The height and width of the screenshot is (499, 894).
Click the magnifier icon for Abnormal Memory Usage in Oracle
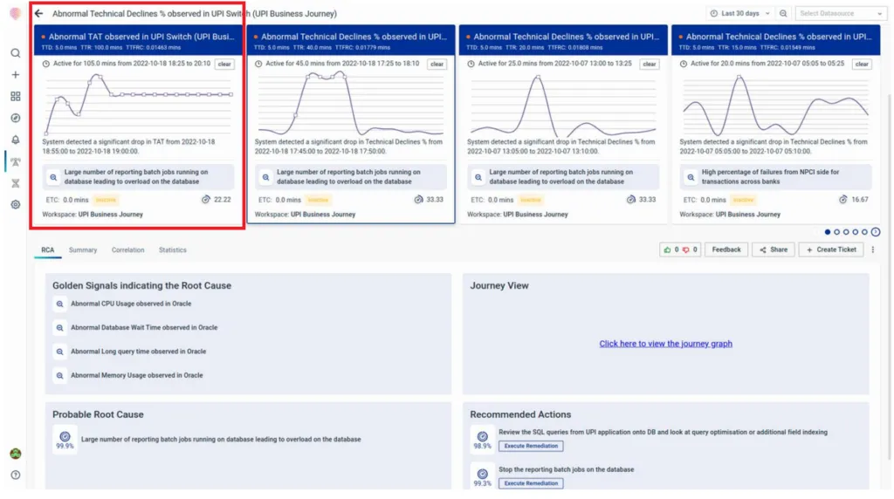pyautogui.click(x=60, y=375)
